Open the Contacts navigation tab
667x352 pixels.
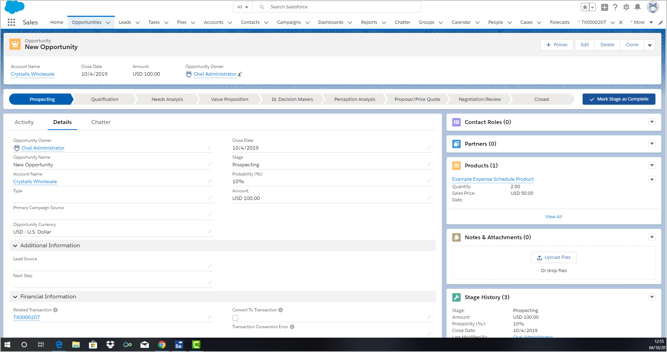tap(250, 22)
